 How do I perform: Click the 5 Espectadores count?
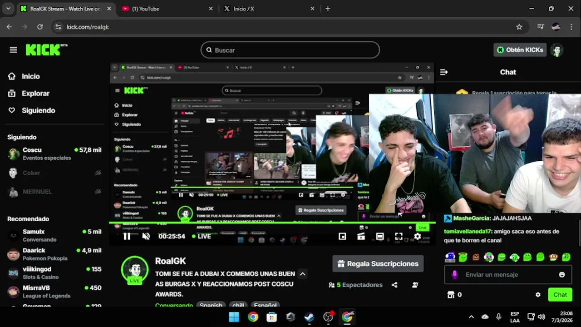[355, 285]
